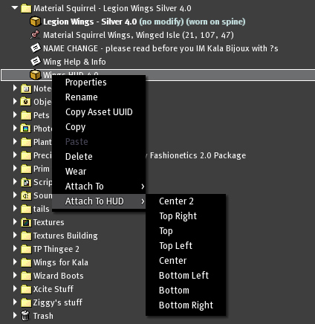
Task: Click the Wings HUD object cube icon
Action: tap(36, 75)
